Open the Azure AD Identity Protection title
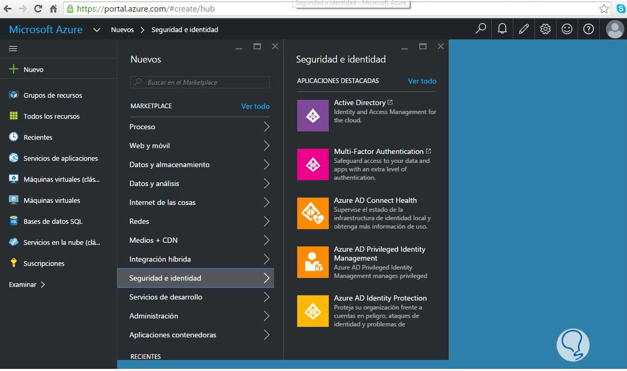 pos(380,298)
